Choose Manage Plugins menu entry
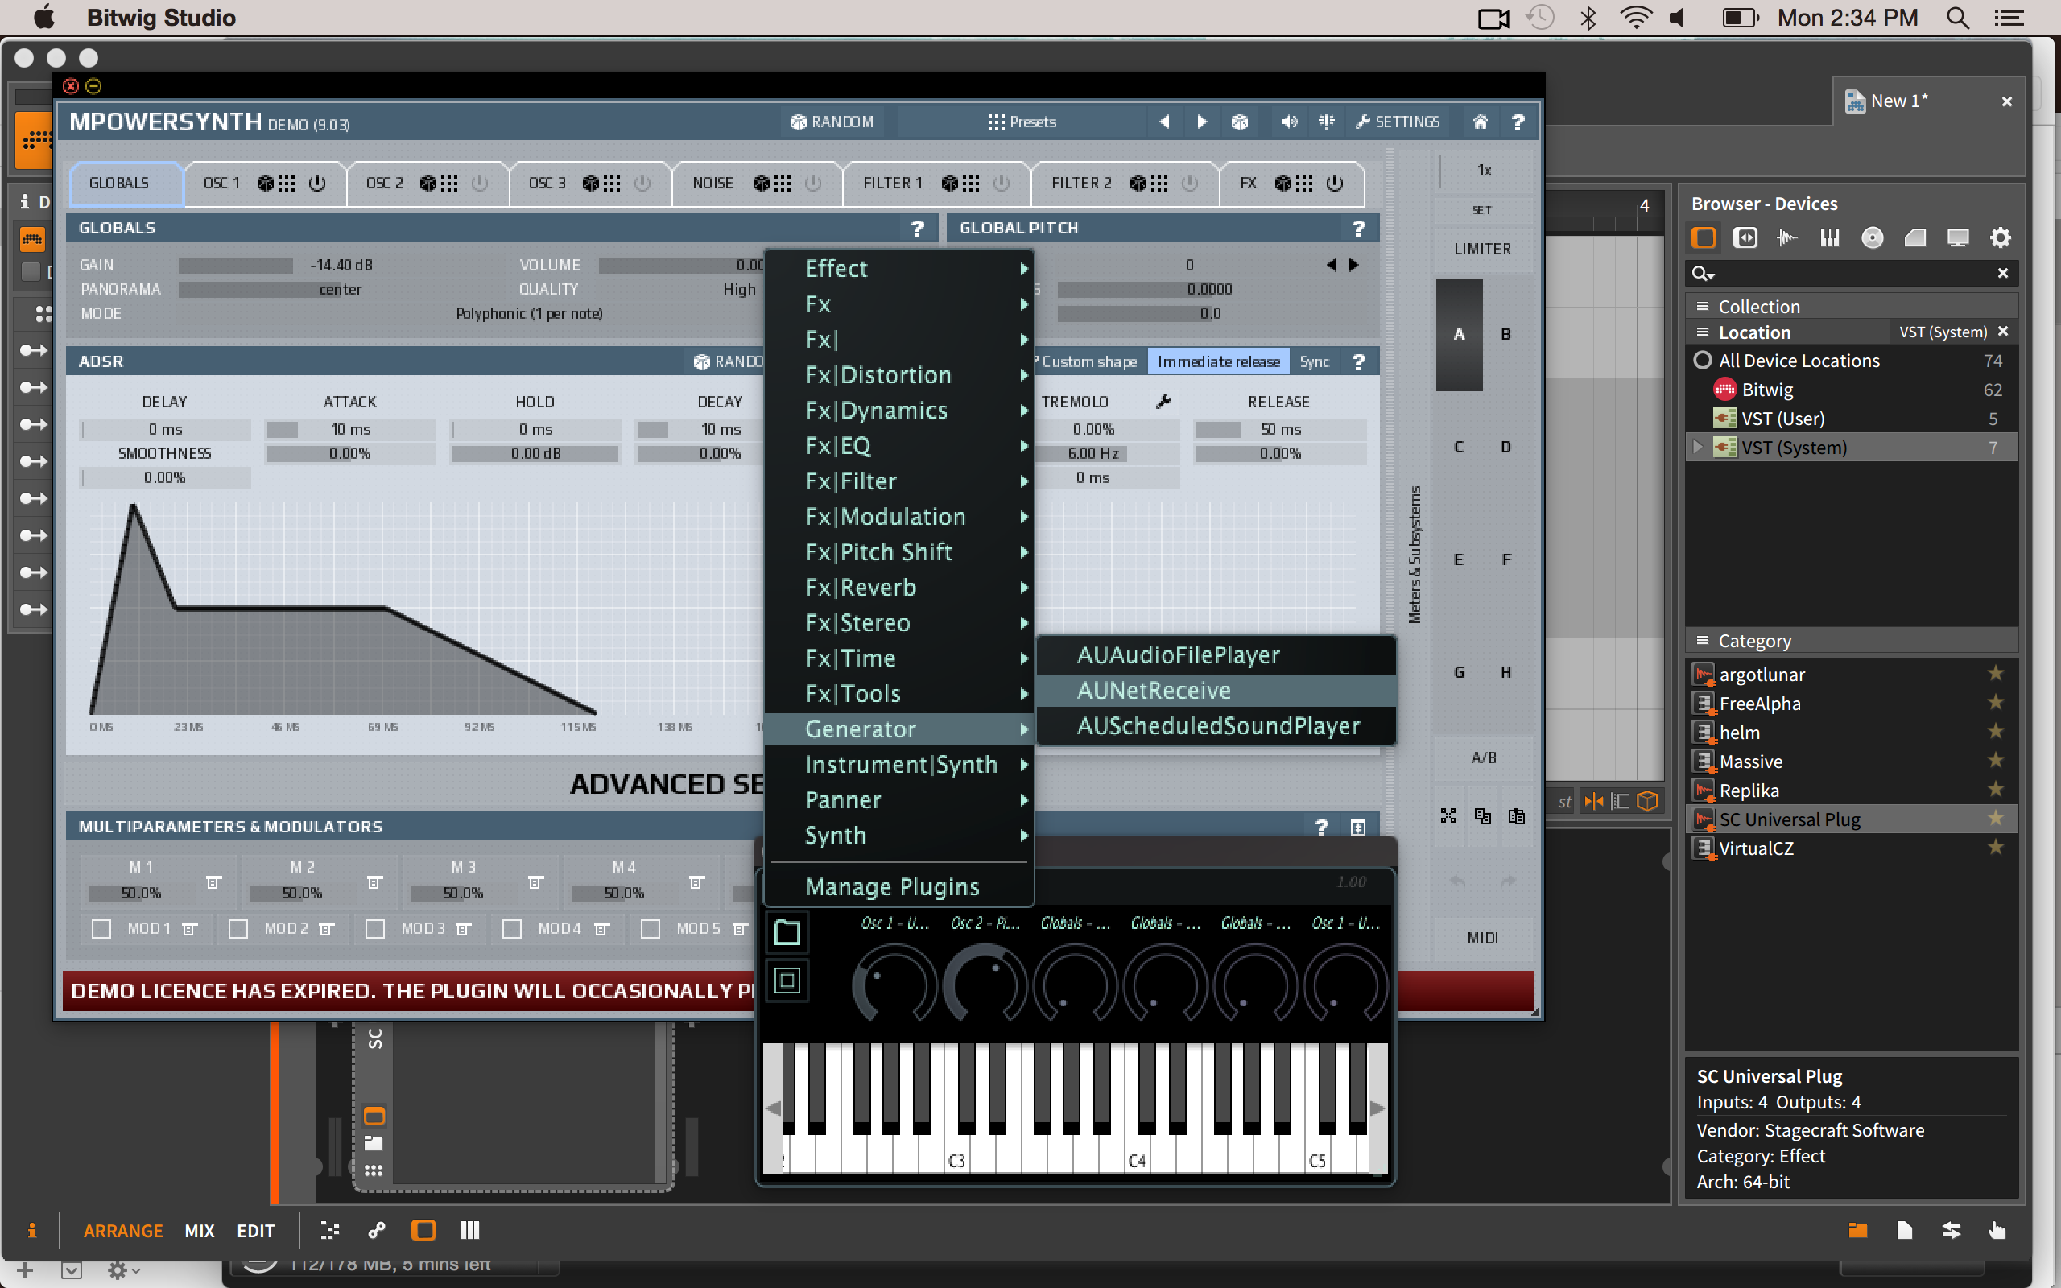The height and width of the screenshot is (1288, 2061). pos(899,887)
